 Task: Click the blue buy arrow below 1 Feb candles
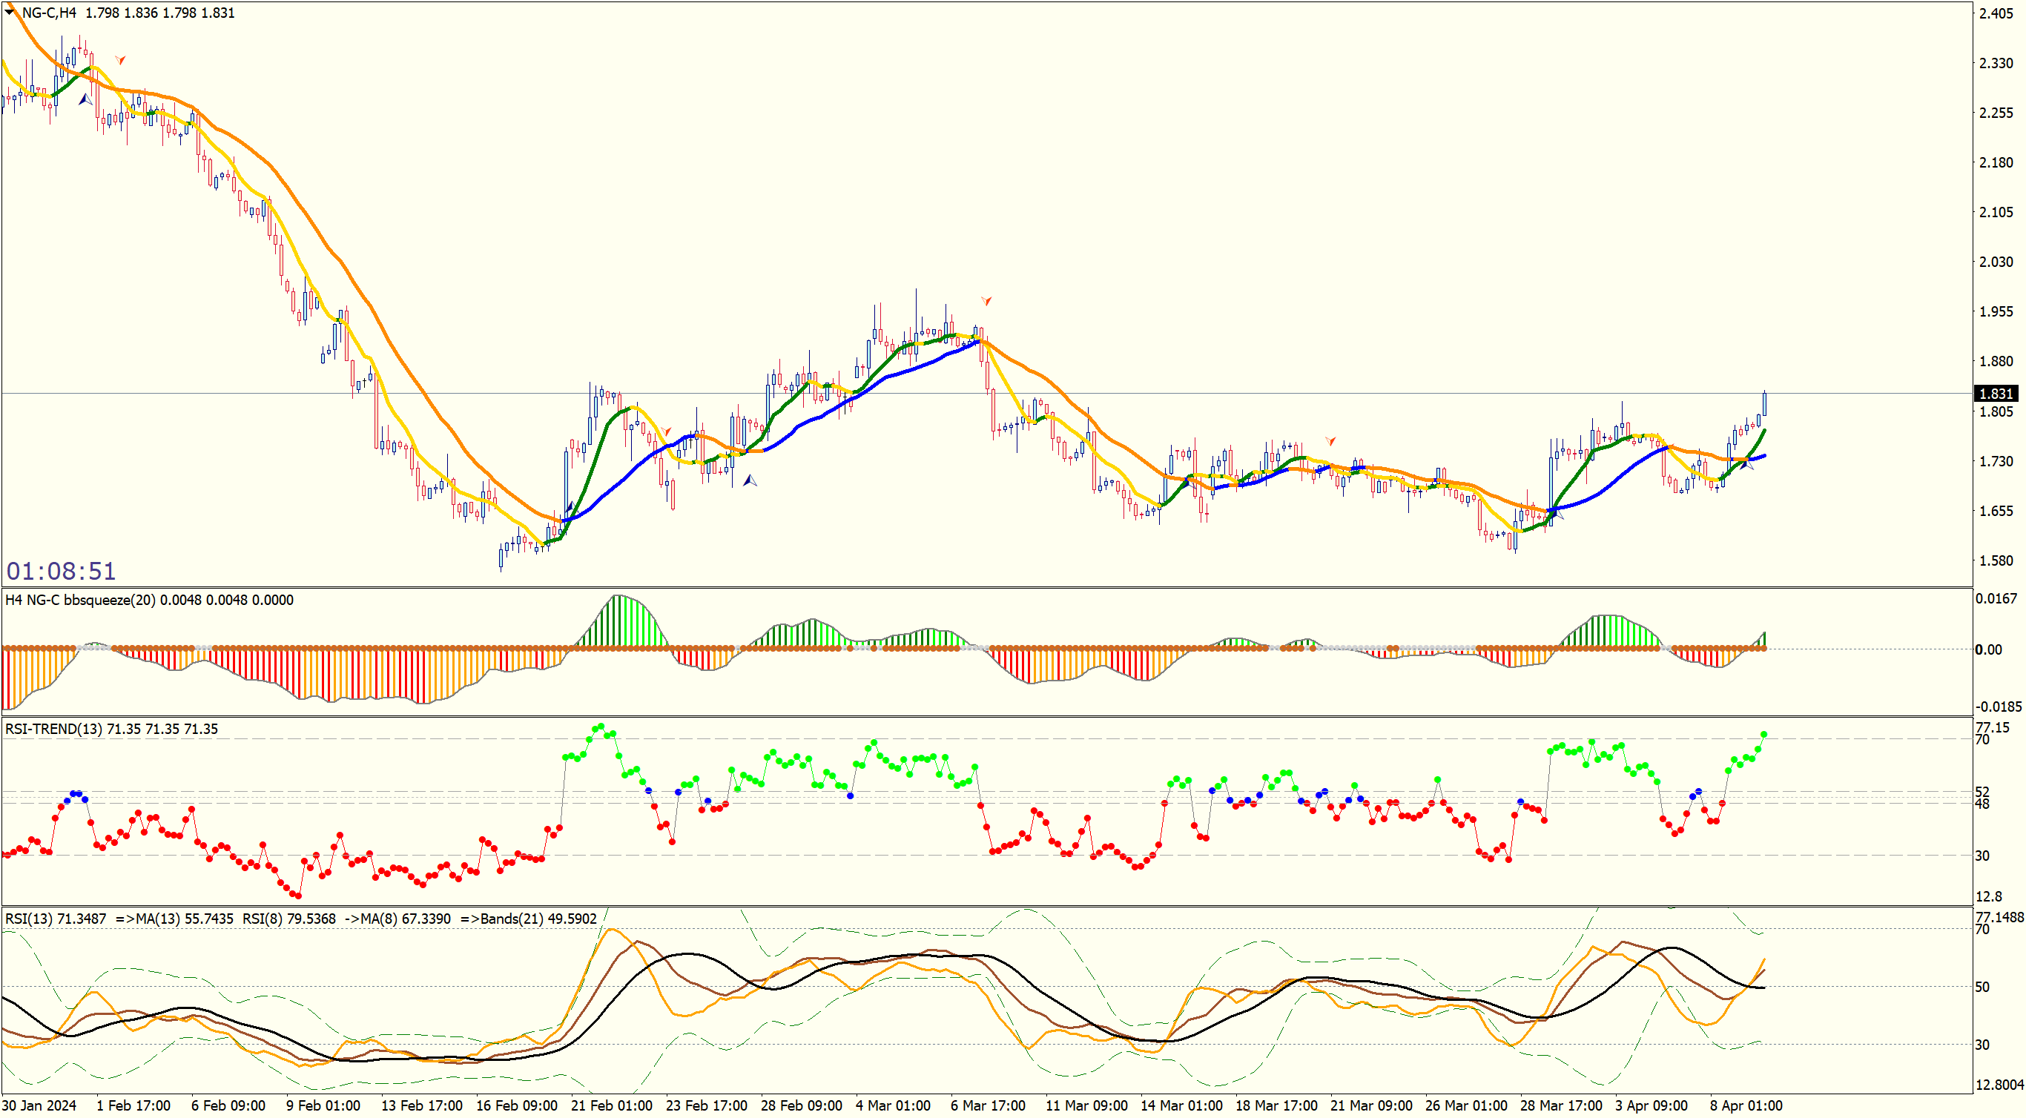(x=85, y=99)
